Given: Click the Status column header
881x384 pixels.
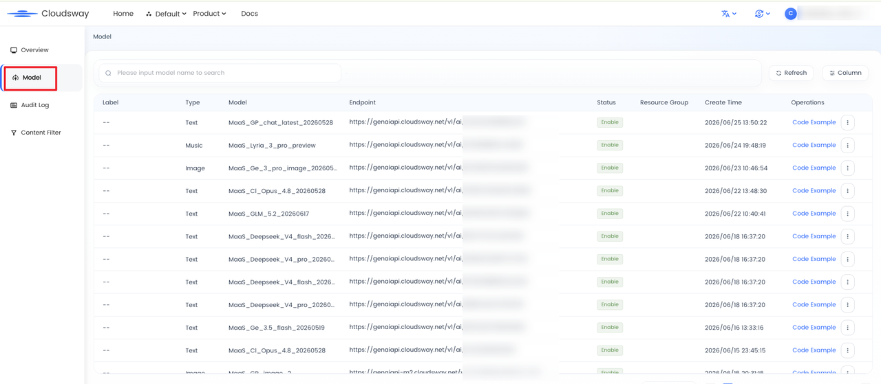Looking at the screenshot, I should tap(606, 102).
